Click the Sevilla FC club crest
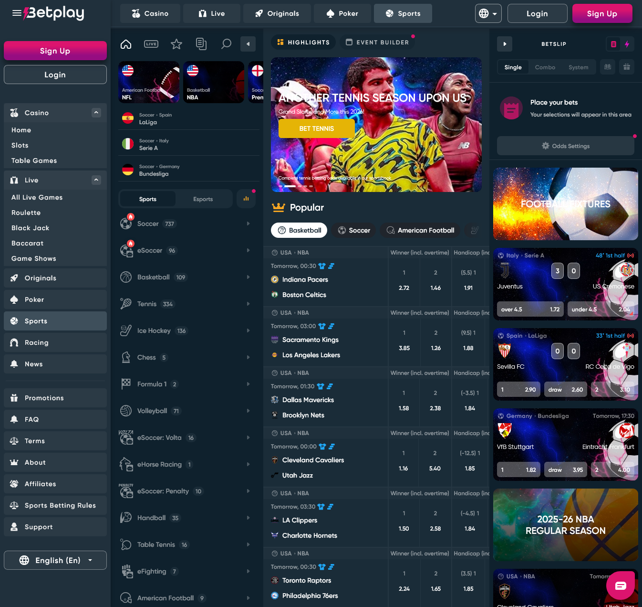The width and height of the screenshot is (642, 607). pos(505,351)
